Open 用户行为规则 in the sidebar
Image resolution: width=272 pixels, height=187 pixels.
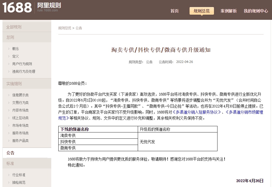point(22,64)
